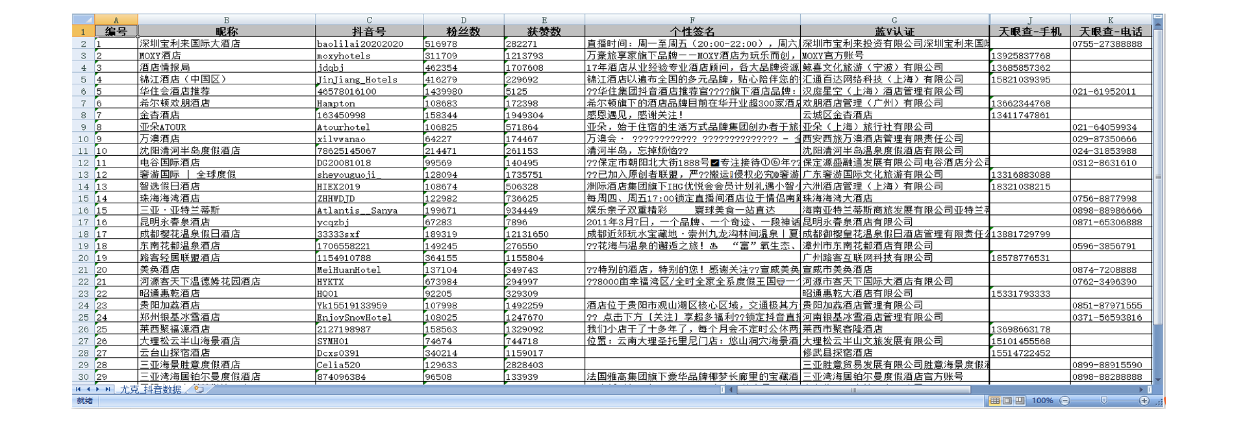
Task: Jump to the last sheet tab arrow
Action: pyautogui.click(x=108, y=390)
